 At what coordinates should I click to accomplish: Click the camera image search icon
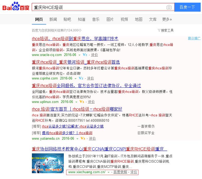169,7
